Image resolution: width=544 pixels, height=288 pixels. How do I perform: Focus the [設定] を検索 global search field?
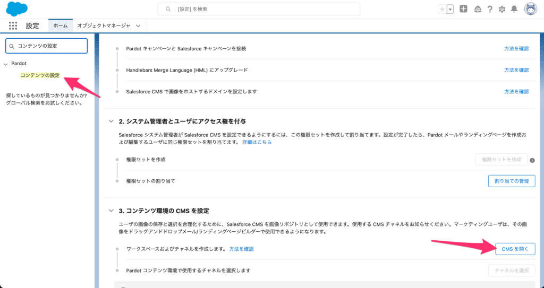pyautogui.click(x=259, y=9)
